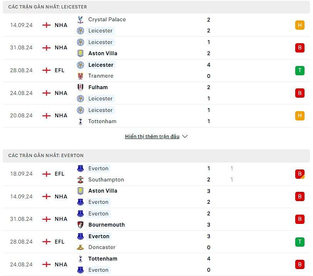313x276 pixels.
Task: Click the red B badge for Everton vs Southampton
Action: [299, 174]
